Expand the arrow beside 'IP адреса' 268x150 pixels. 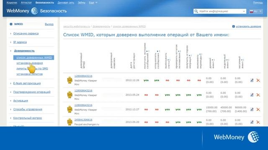click(x=10, y=42)
